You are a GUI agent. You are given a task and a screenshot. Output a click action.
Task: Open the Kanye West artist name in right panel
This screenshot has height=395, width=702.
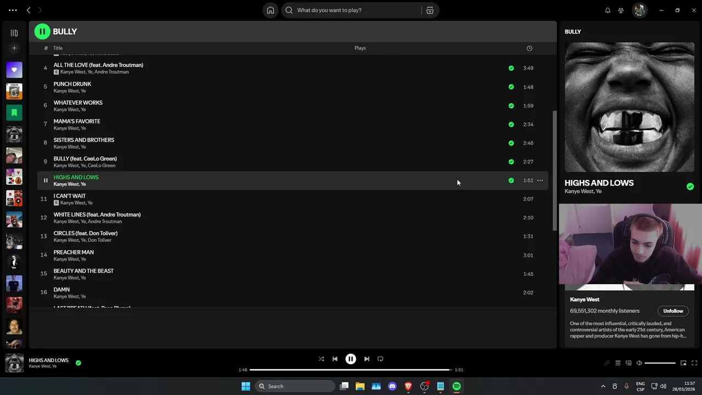[585, 300]
